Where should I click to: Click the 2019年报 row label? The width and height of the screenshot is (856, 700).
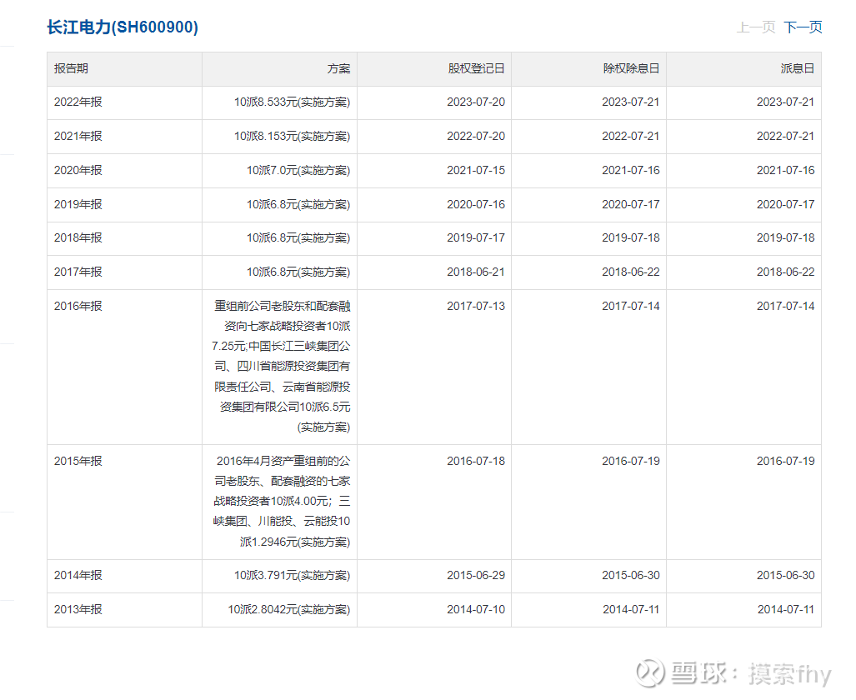(x=78, y=204)
